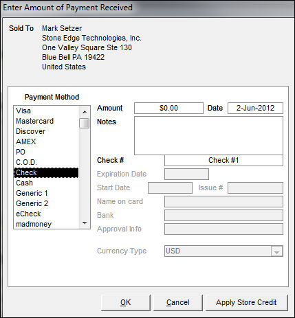Select Visa payment method

(x=46, y=111)
